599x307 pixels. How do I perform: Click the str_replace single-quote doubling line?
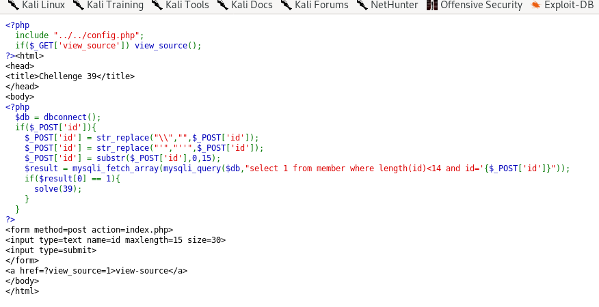144,148
